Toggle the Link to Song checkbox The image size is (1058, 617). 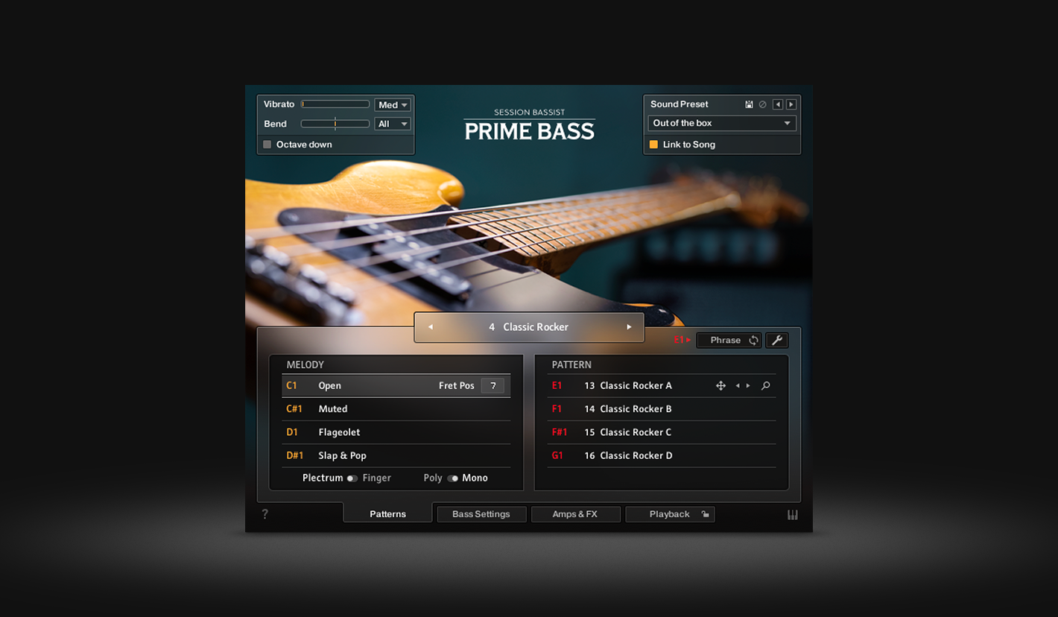point(653,145)
